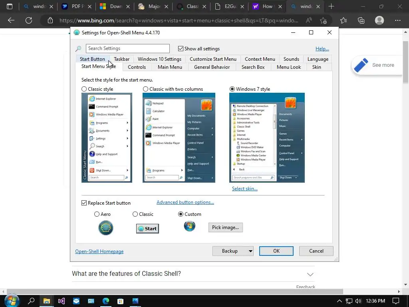Open the Open-Shell Homepage link
Image resolution: width=409 pixels, height=307 pixels.
[99, 251]
